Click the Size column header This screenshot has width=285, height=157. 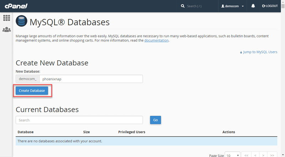(x=87, y=132)
